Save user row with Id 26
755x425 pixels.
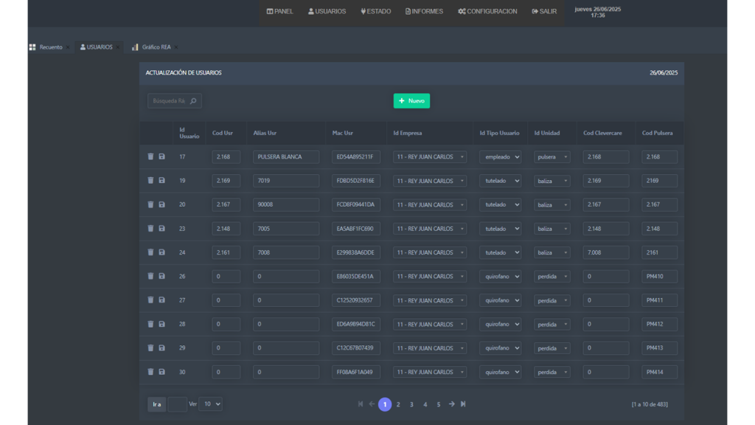tap(161, 276)
